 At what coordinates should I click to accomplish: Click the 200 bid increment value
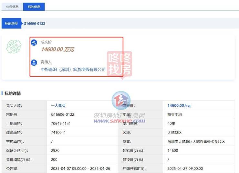click(x=54, y=159)
